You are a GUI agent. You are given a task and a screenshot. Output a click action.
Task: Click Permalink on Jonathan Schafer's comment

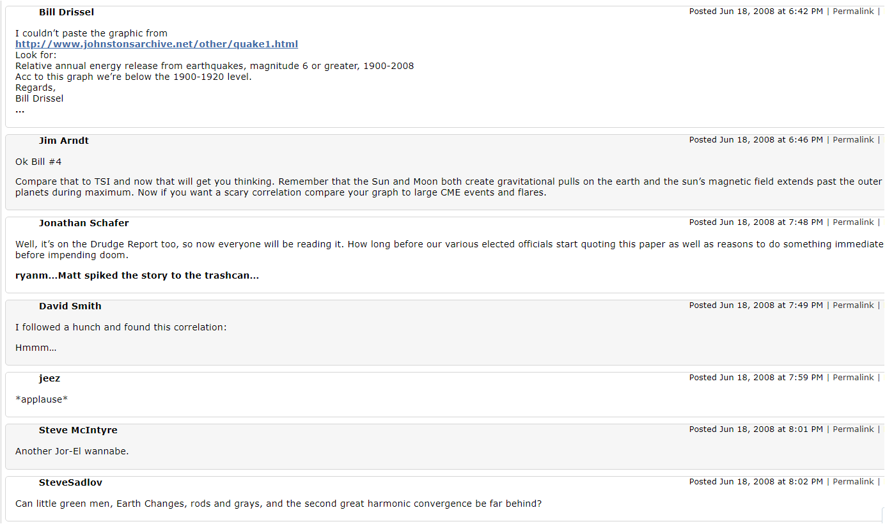853,222
